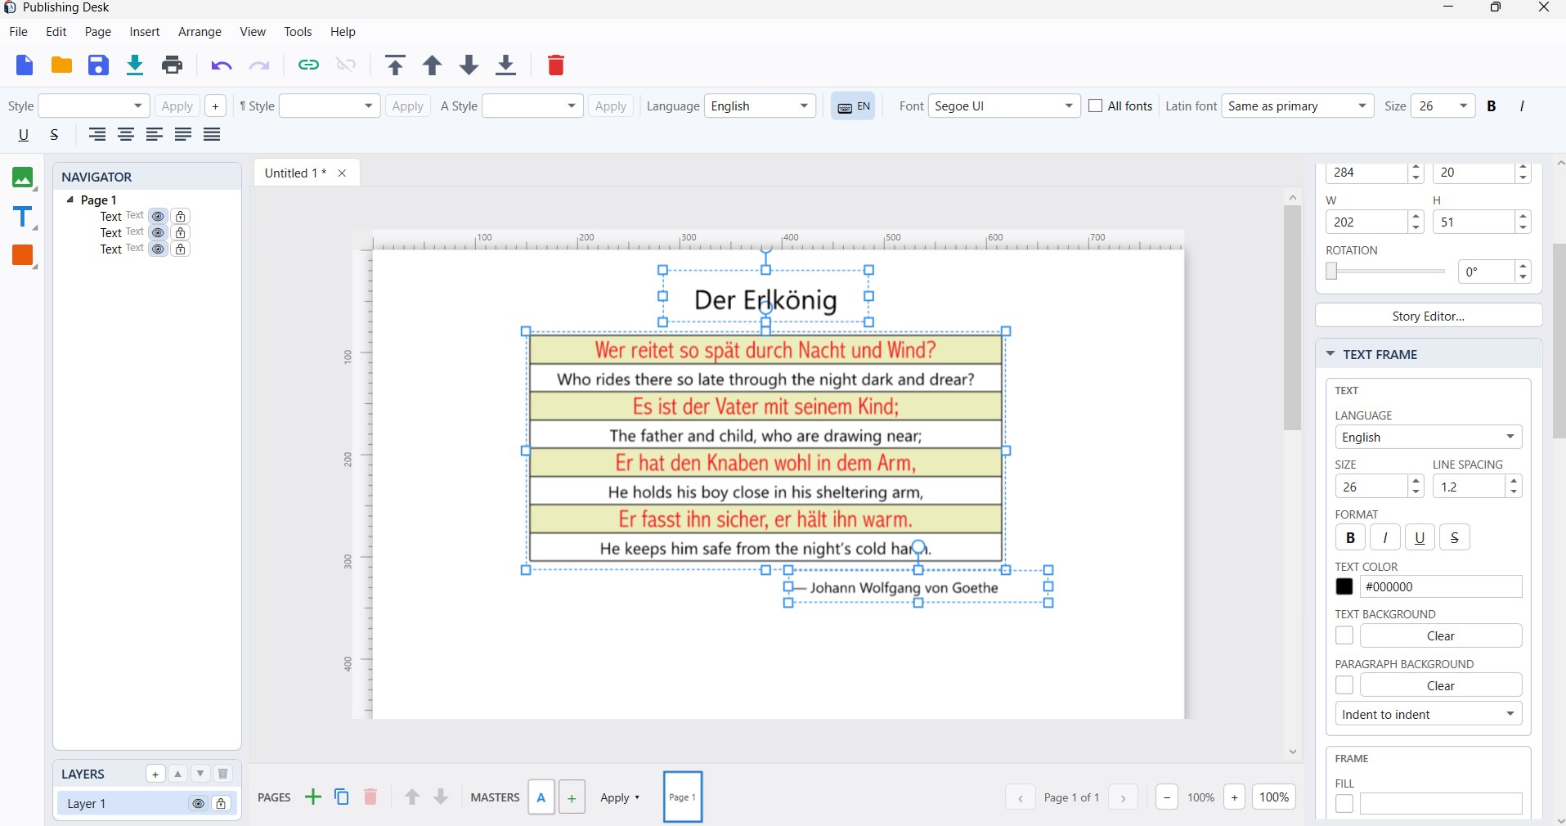Toggle underline in the Text Frame Format section
Viewport: 1566px width, 826px height.
[x=1420, y=537]
